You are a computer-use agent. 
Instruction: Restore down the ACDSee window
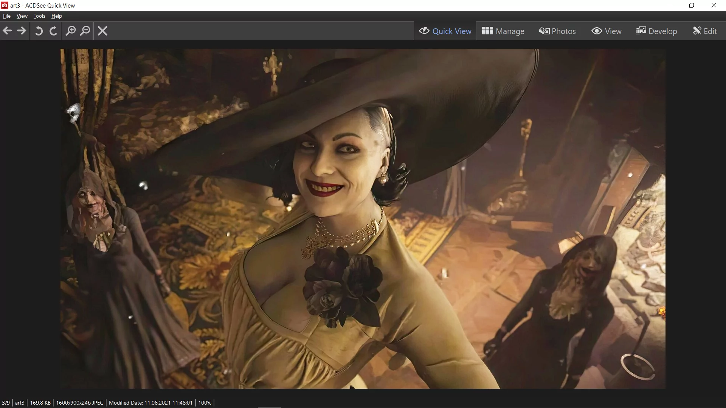pyautogui.click(x=692, y=5)
